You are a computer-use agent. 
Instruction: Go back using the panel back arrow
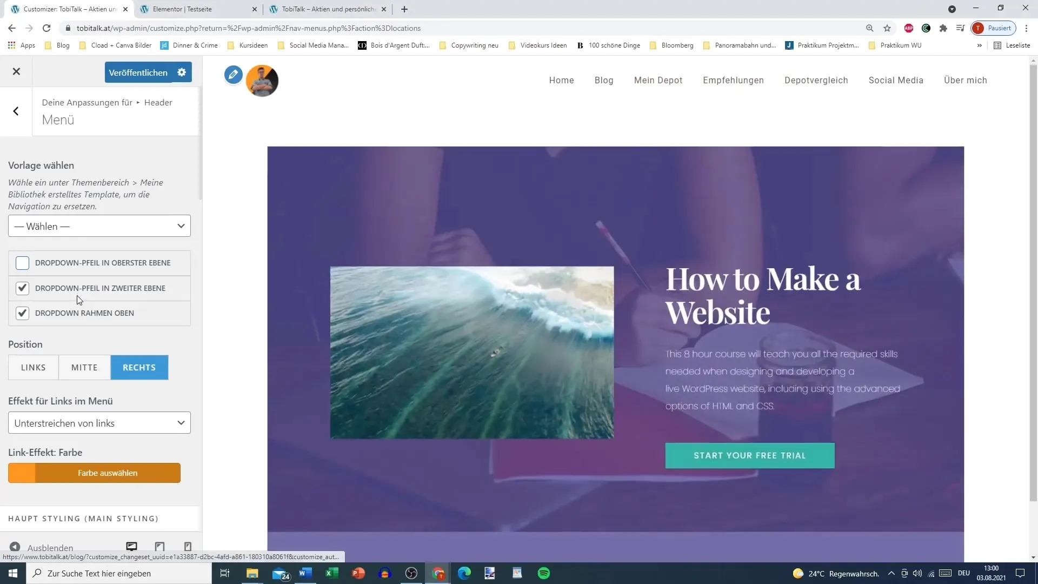[16, 111]
